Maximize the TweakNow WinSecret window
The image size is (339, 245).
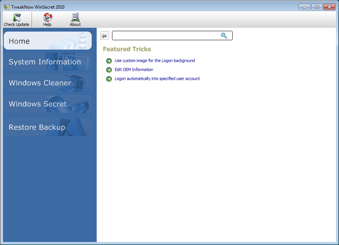(x=317, y=7)
